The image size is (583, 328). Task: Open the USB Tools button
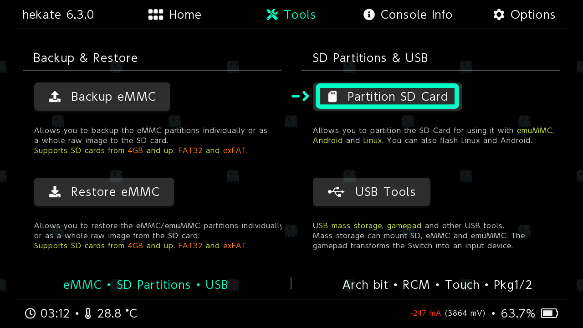coord(372,192)
